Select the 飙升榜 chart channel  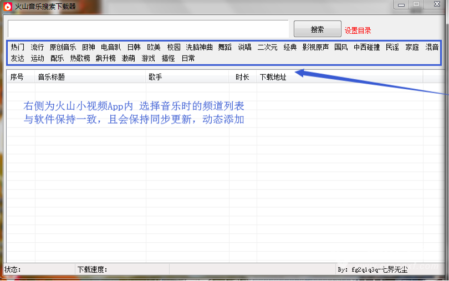pos(106,58)
